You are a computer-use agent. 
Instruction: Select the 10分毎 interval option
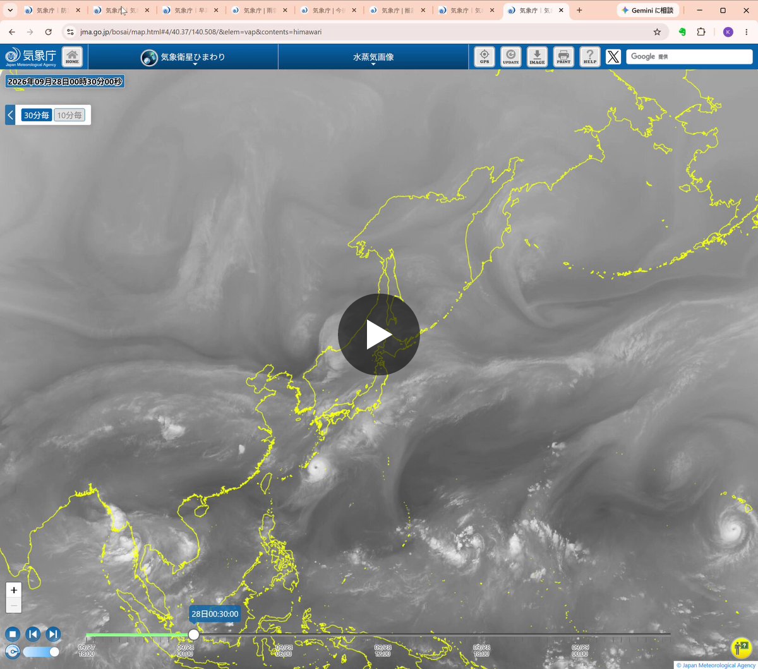click(69, 115)
